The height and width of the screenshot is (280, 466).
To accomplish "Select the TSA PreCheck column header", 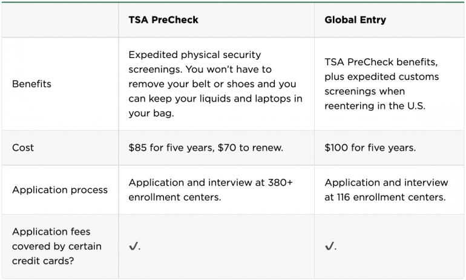I will coord(163,20).
